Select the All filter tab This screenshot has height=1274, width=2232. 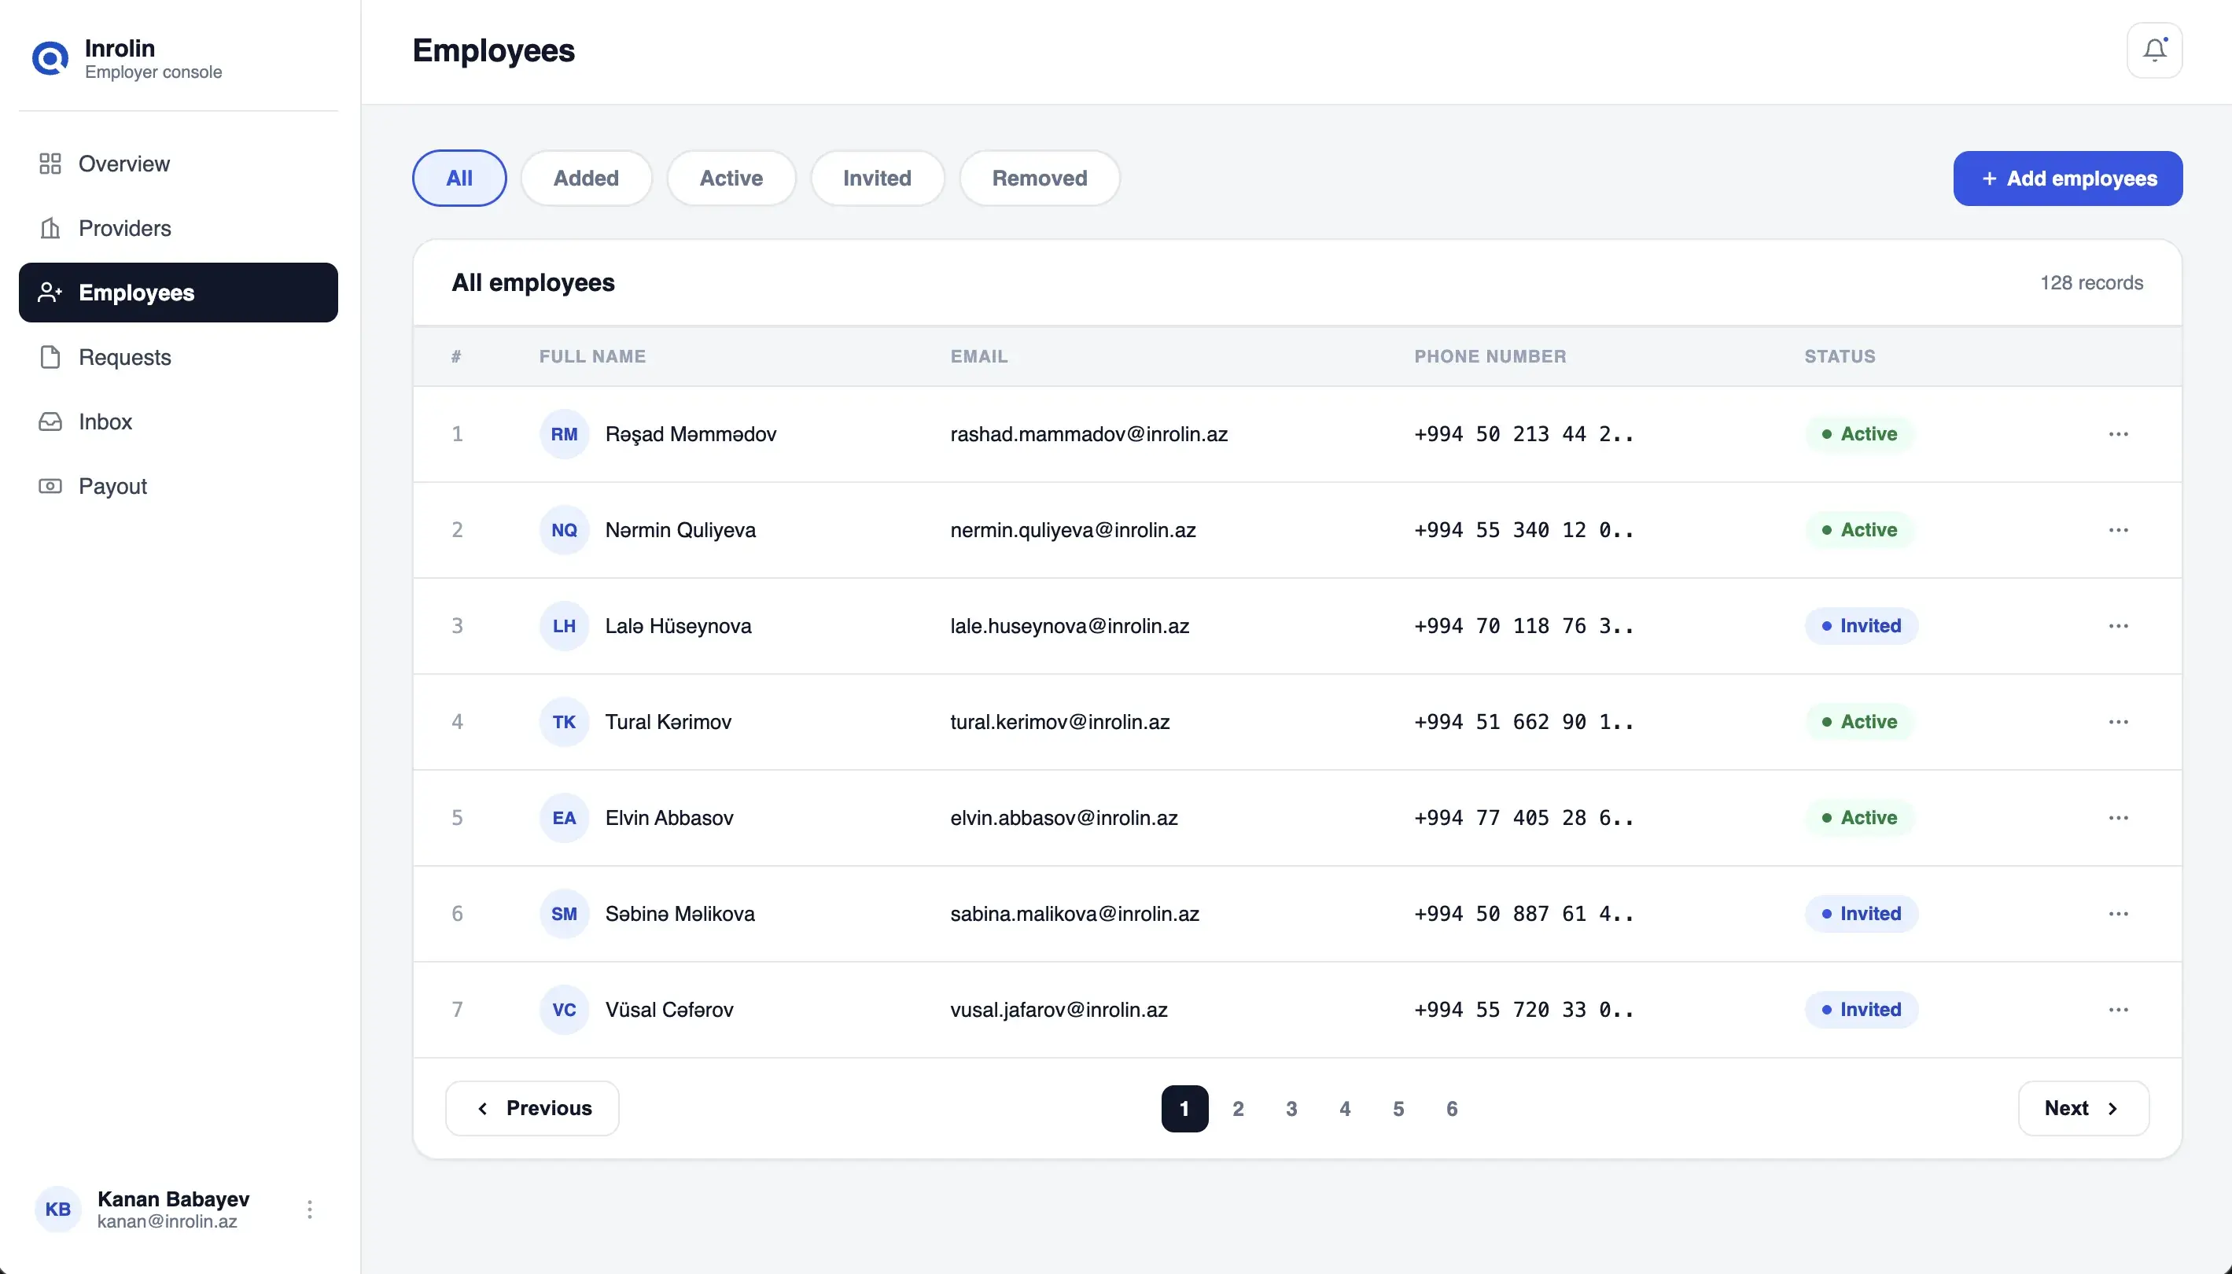pos(459,179)
